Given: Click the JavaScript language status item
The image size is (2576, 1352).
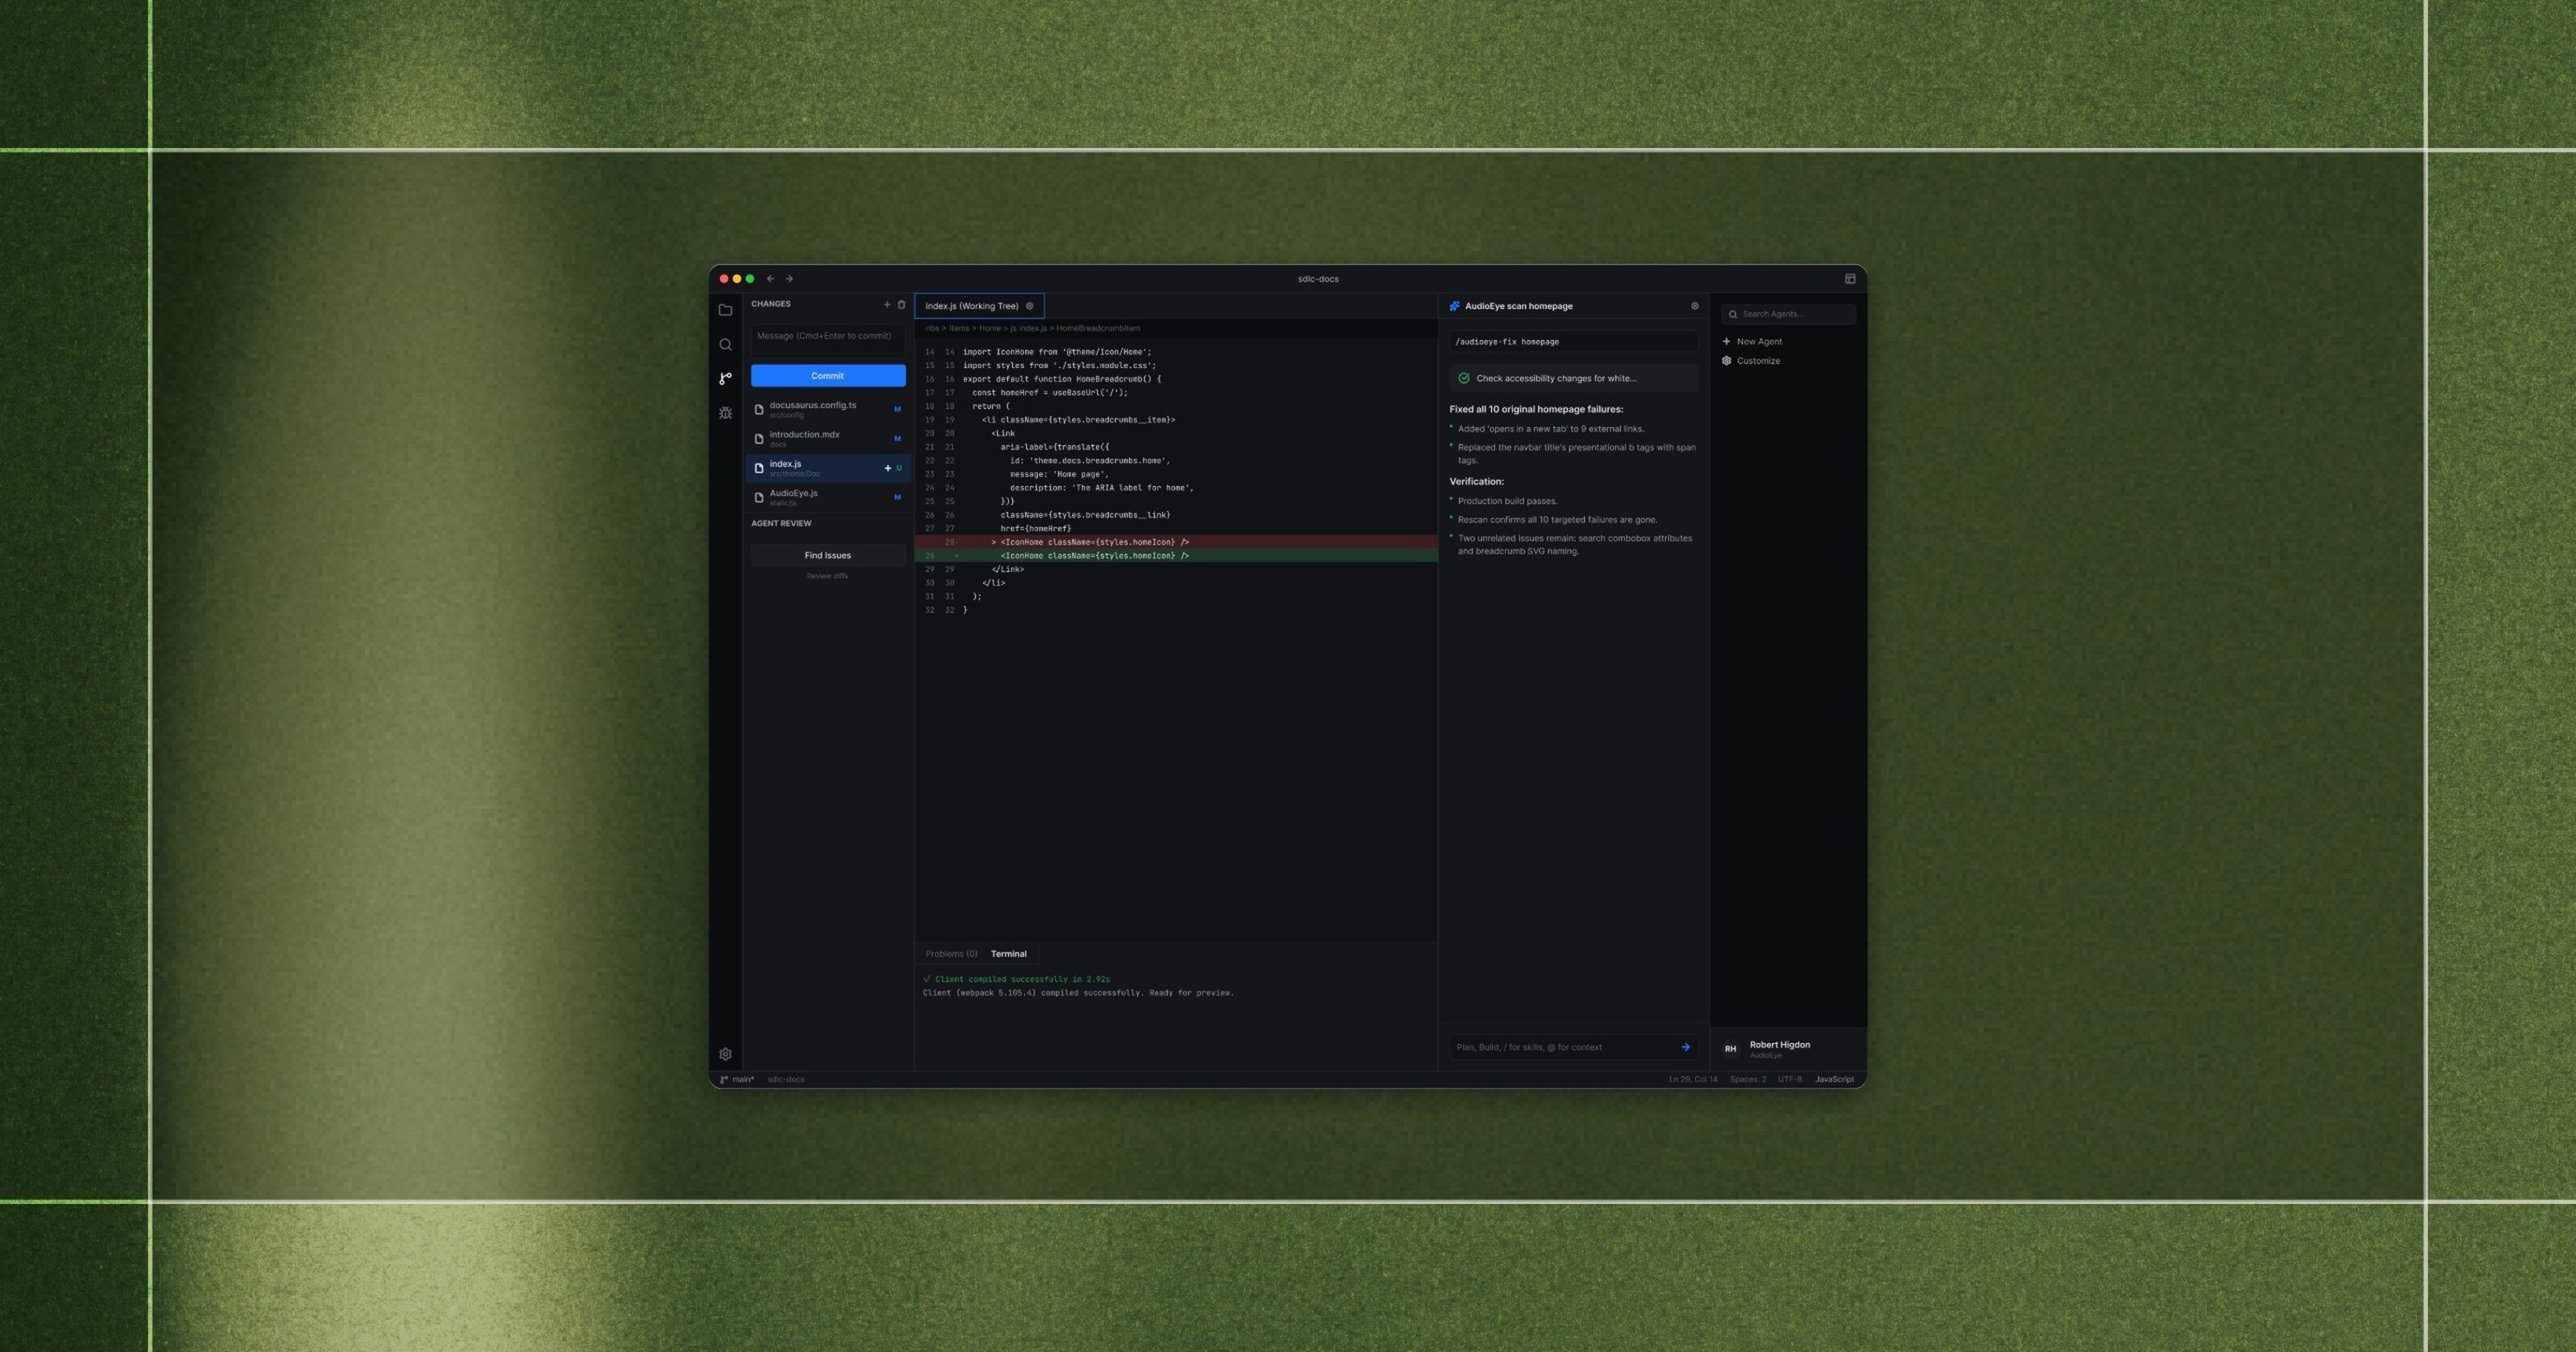Looking at the screenshot, I should coord(1834,1079).
